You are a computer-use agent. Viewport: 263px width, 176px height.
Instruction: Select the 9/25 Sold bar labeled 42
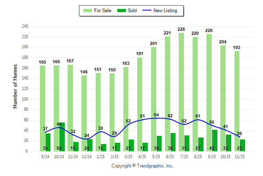[215, 141]
